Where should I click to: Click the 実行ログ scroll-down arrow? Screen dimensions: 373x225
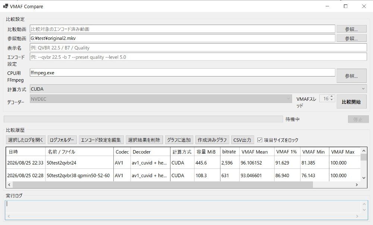[x=364, y=210]
